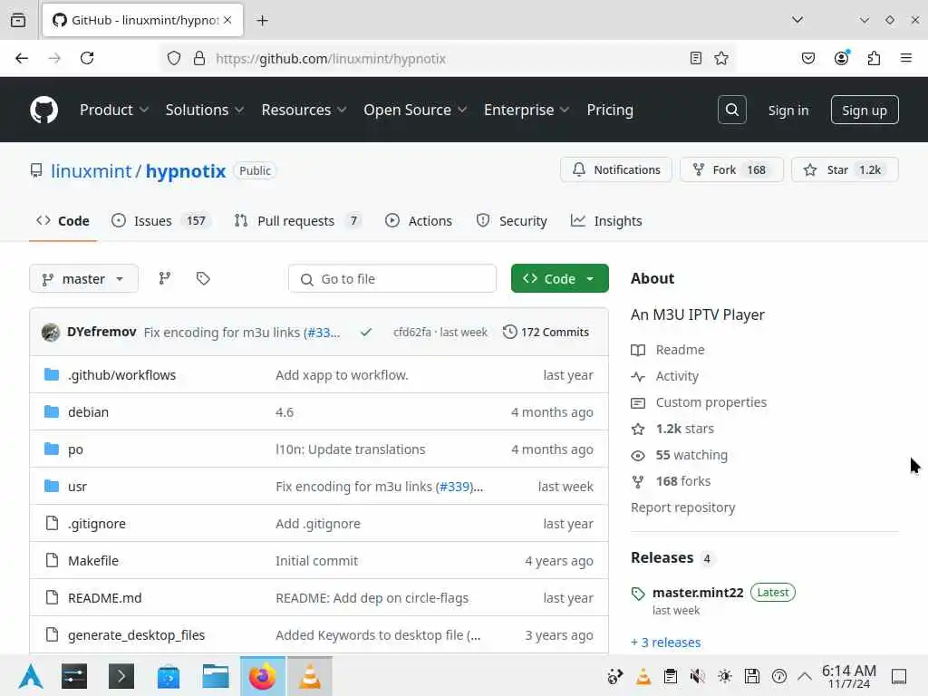This screenshot has height=696, width=928.
Task: Open terminal from the taskbar
Action: click(x=121, y=676)
